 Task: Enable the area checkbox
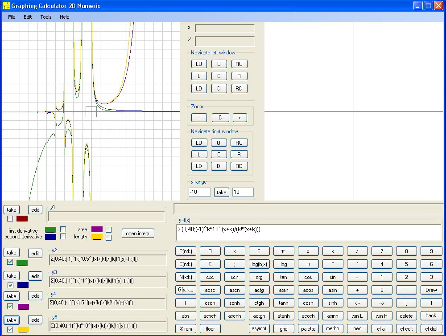[108, 229]
